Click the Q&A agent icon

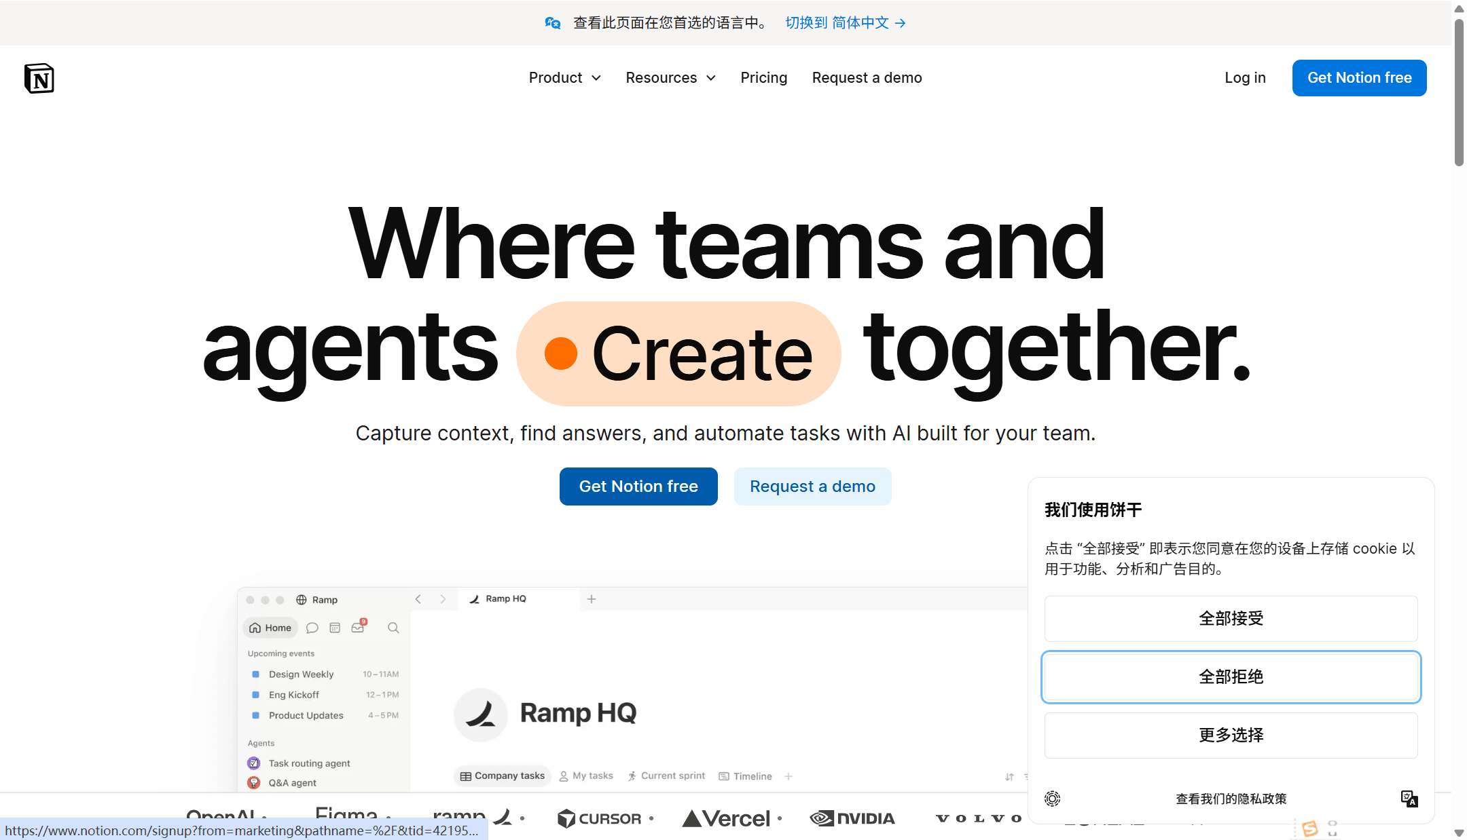(x=254, y=782)
